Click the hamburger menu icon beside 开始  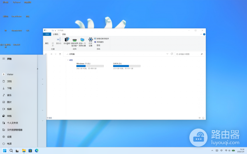[x=4, y=59]
